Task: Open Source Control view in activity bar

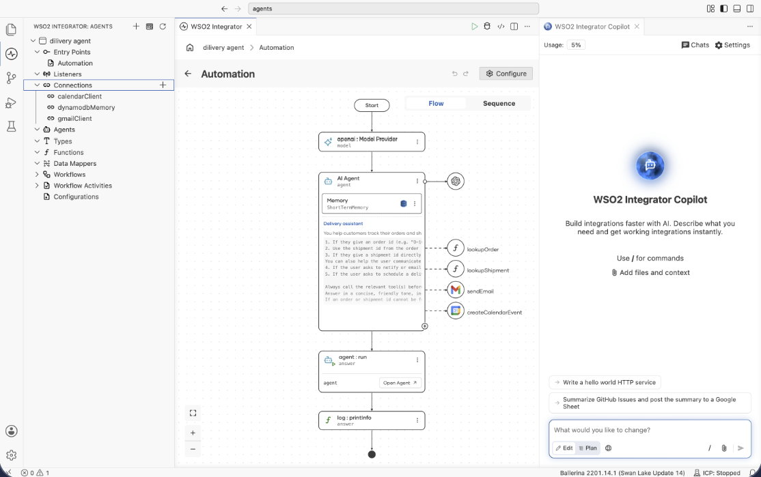Action: coord(11,78)
